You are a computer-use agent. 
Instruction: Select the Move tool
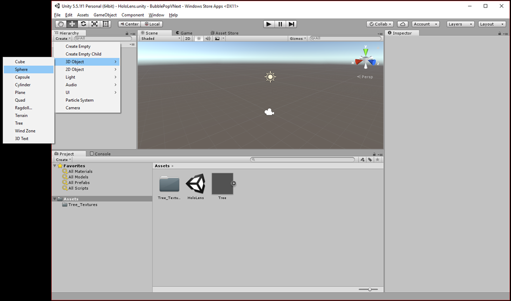[72, 24]
